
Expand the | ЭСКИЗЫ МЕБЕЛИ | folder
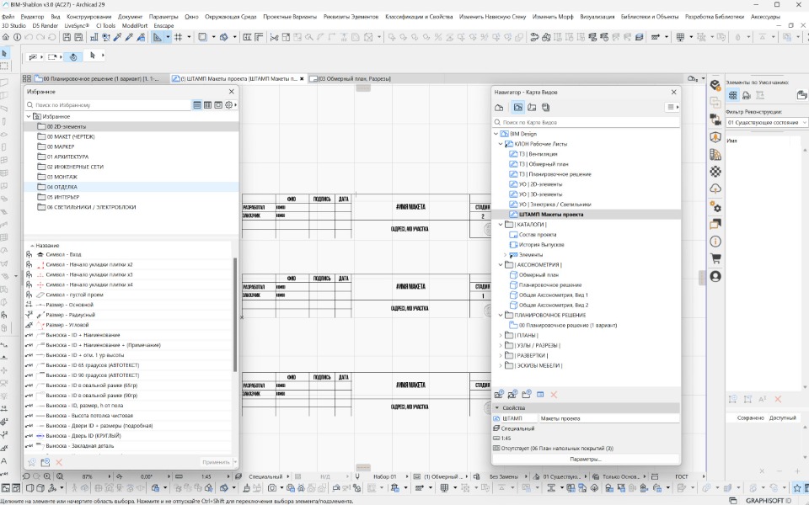click(501, 366)
